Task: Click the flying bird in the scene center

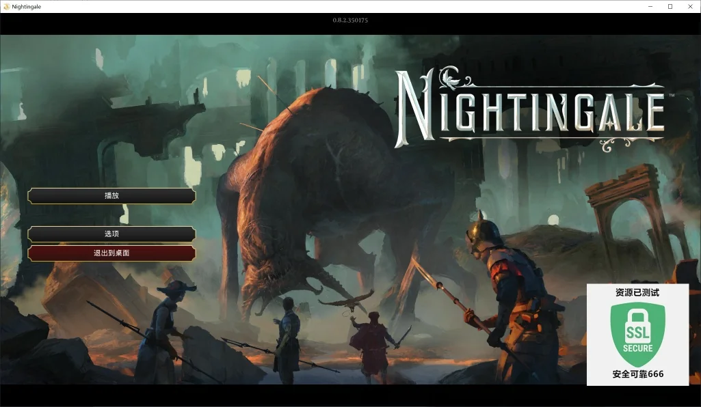Action: (x=347, y=301)
